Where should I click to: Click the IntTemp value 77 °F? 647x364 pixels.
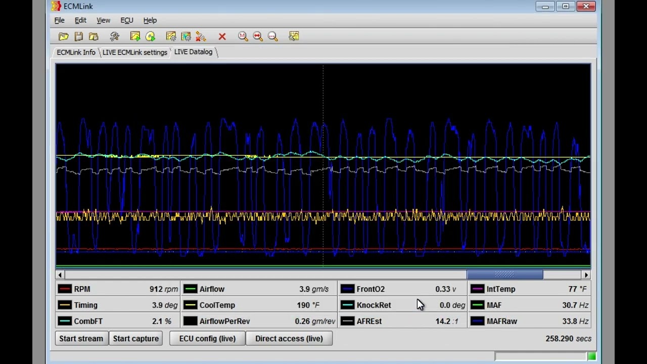pos(577,289)
